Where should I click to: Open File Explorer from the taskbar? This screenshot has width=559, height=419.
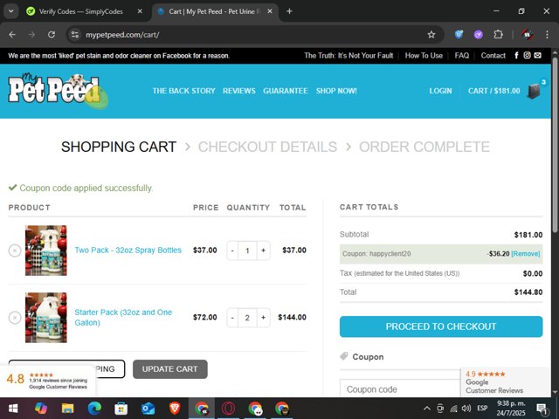click(67, 409)
